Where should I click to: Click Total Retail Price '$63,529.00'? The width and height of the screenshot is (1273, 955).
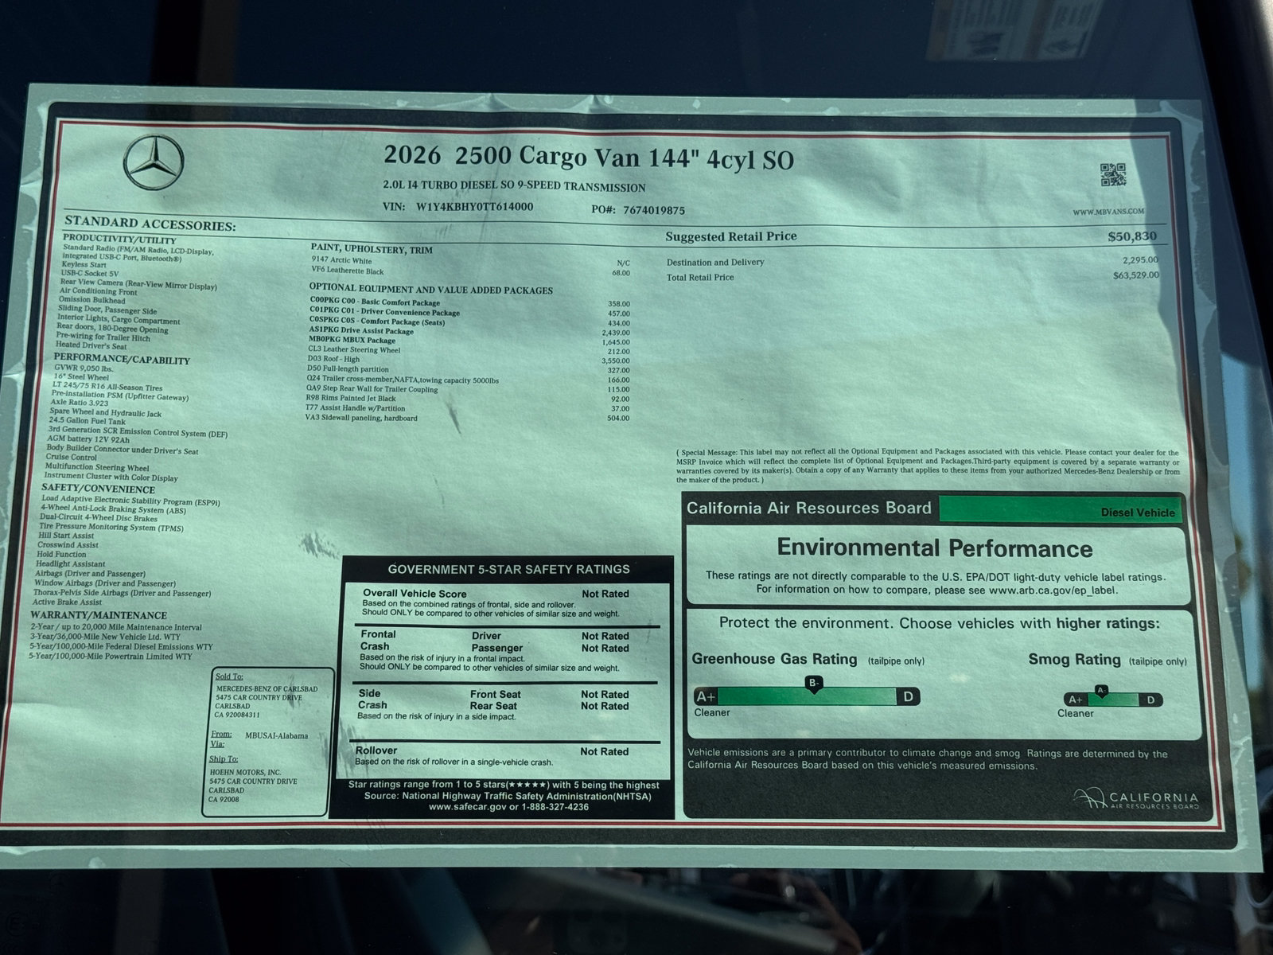(1135, 275)
